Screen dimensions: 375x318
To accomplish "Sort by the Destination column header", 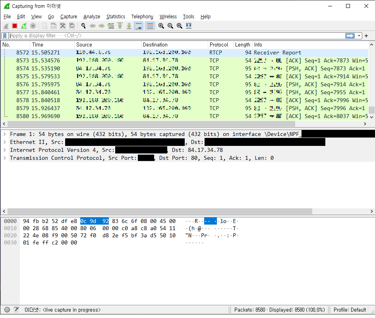I will point(174,45).
